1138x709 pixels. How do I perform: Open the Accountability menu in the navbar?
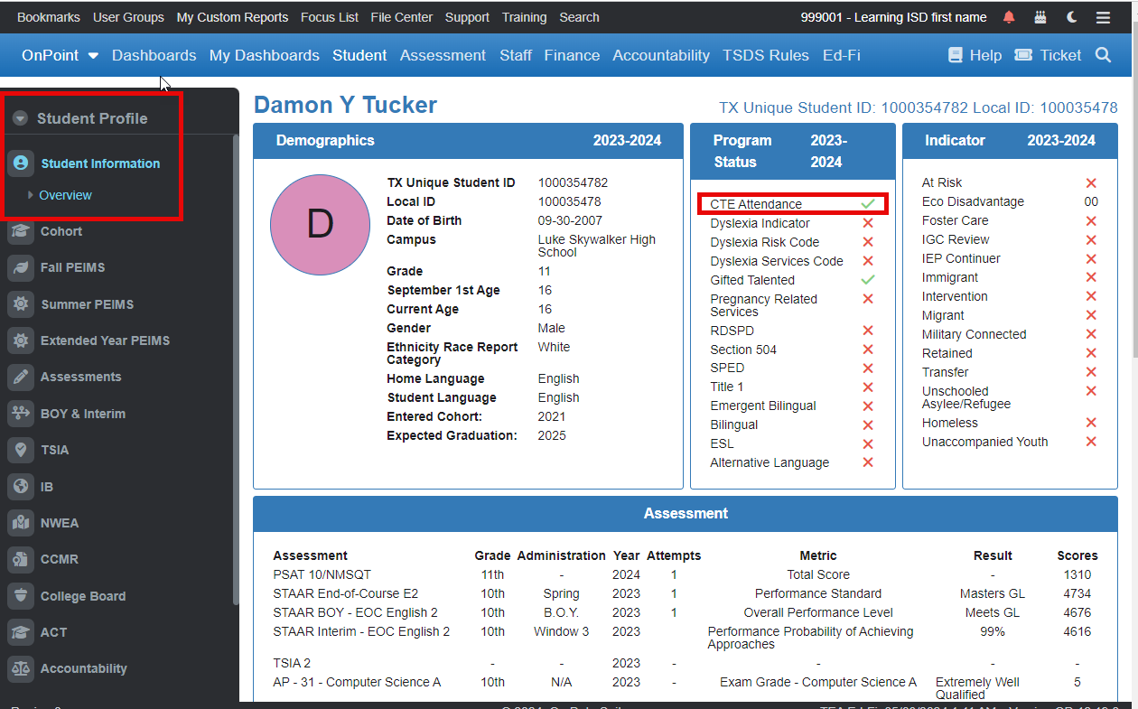point(661,55)
